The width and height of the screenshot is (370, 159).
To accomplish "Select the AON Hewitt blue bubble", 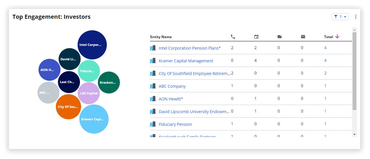I will click(50, 70).
